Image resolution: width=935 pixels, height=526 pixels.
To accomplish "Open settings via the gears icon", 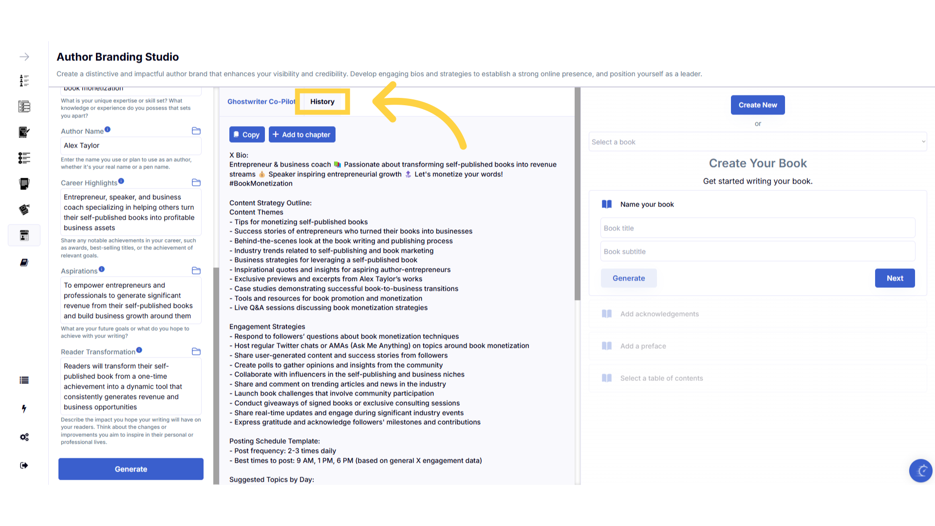I will 24,437.
